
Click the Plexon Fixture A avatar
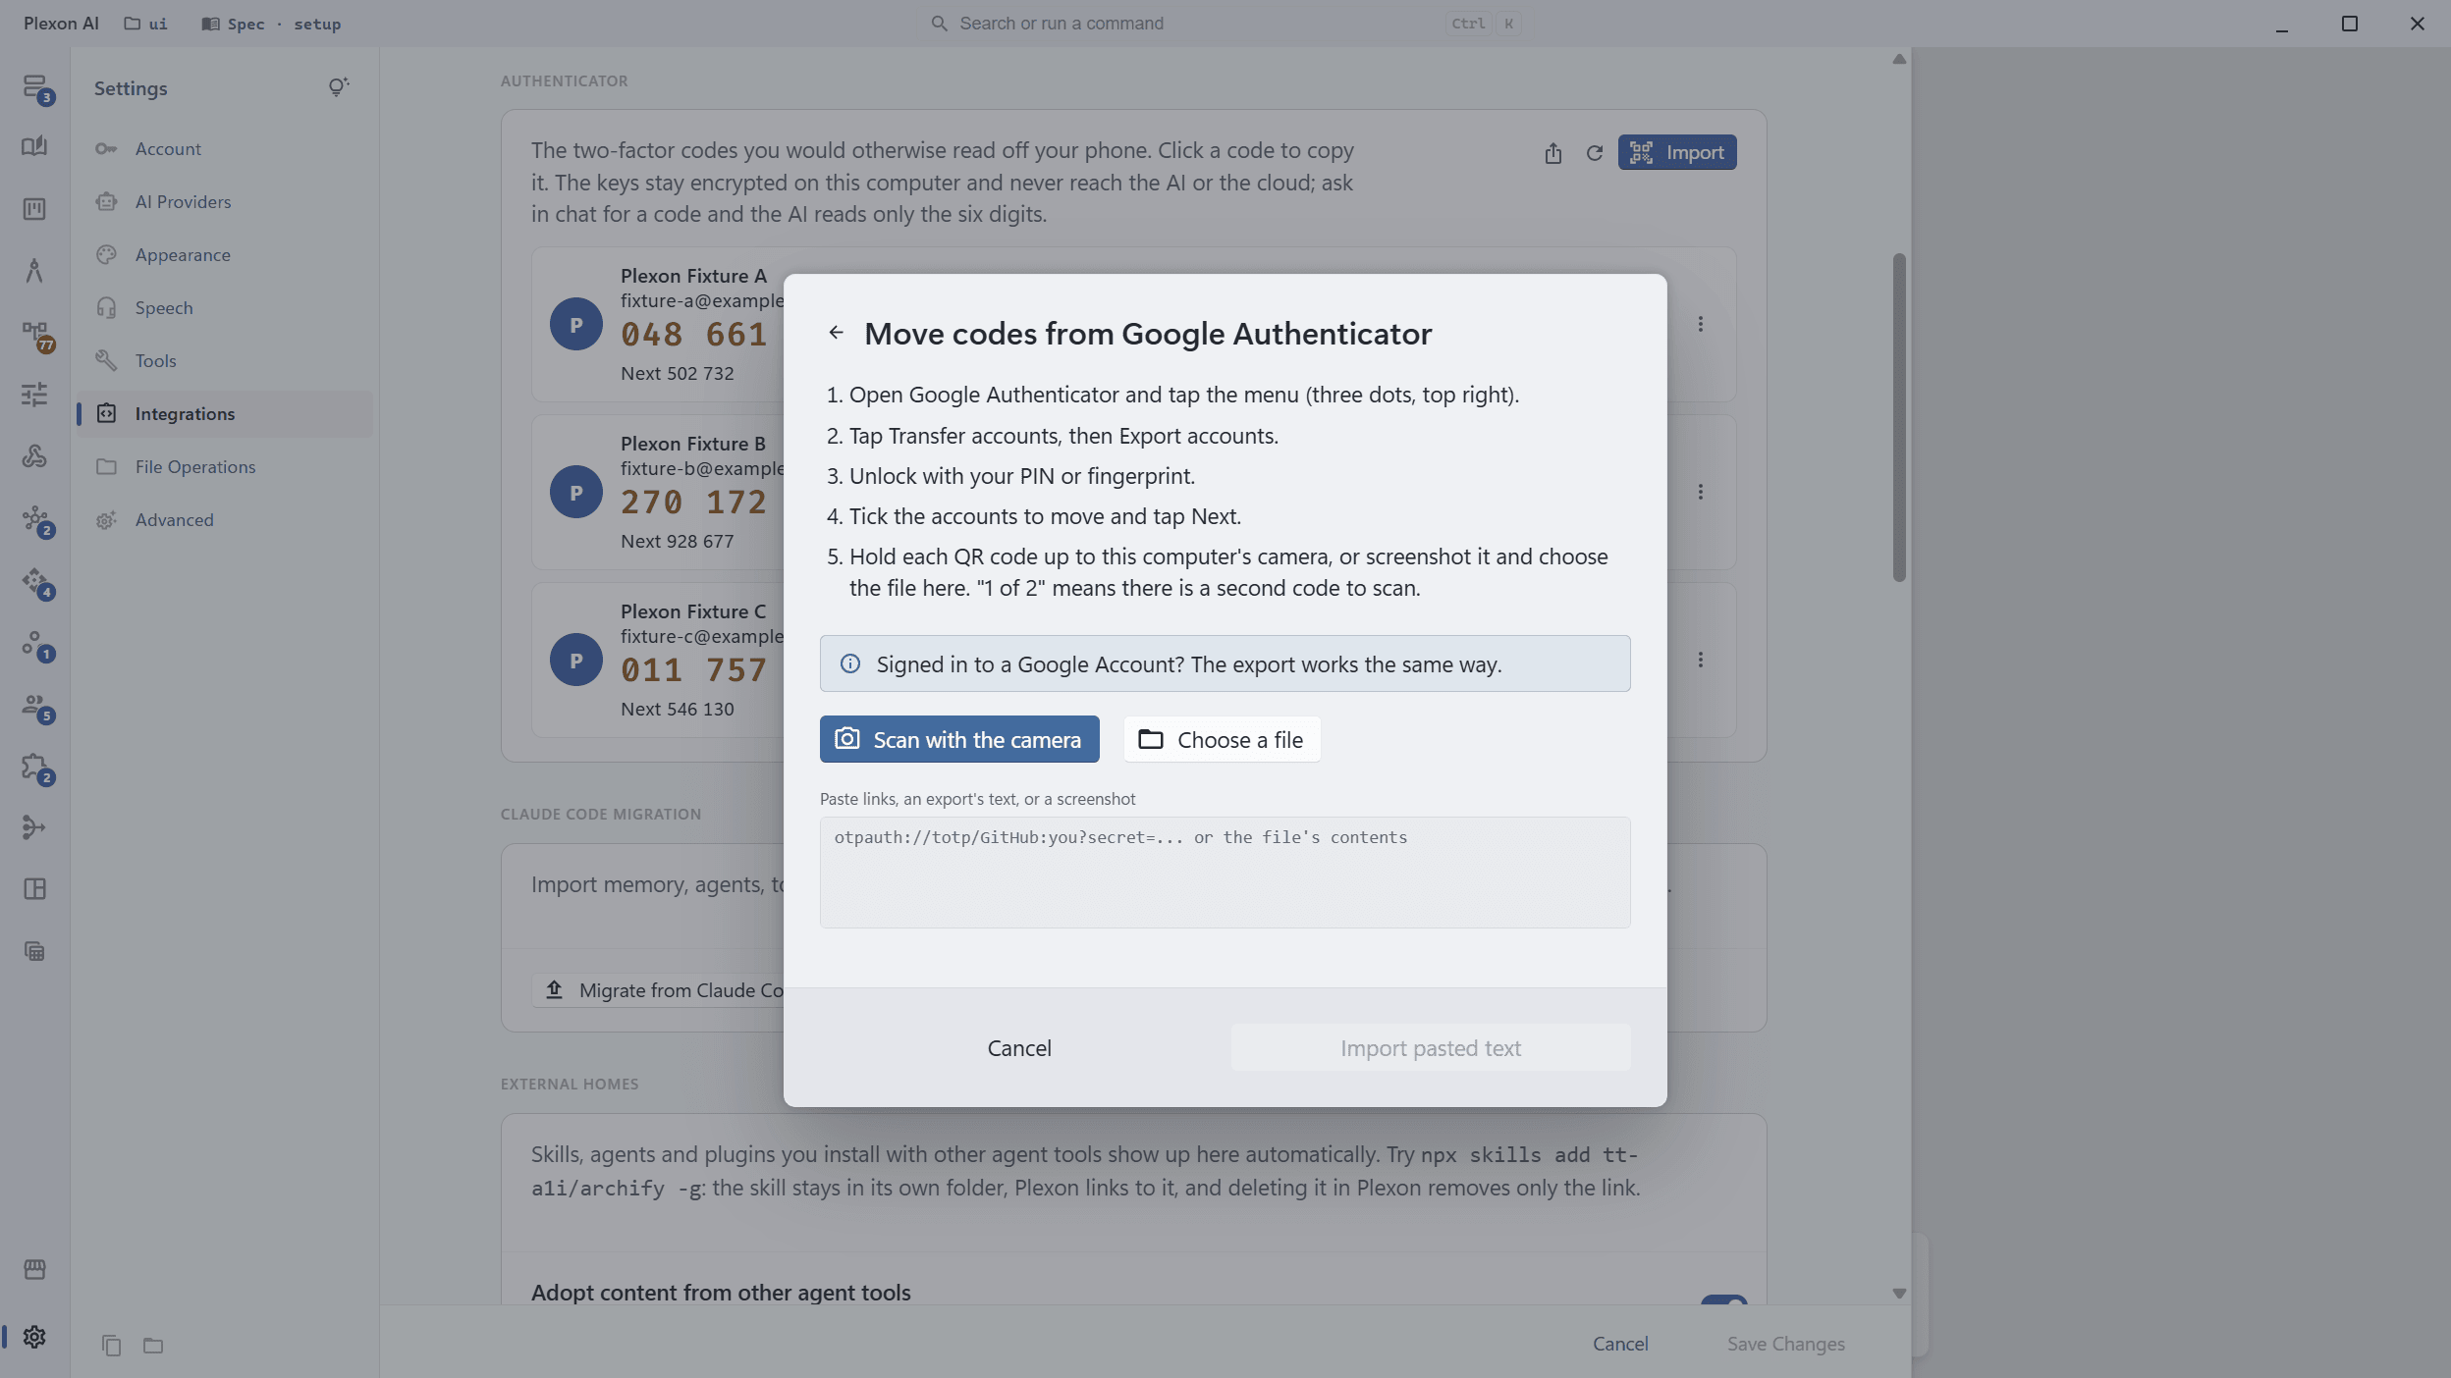[x=576, y=324]
